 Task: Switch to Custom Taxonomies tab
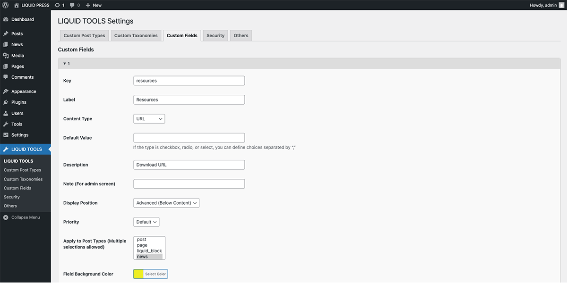pyautogui.click(x=136, y=35)
